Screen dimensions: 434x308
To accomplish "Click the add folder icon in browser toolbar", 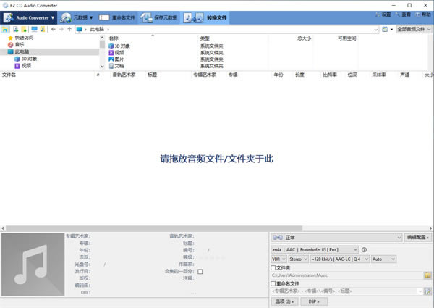I will 24,29.
